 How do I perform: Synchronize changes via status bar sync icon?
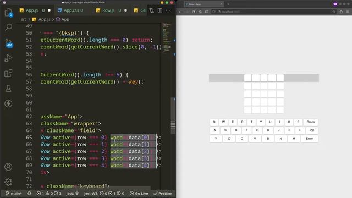29,193
